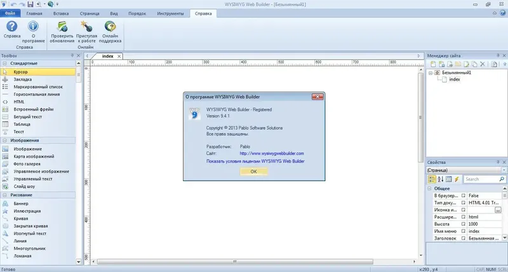Select the Горизонтальная линия tool
The width and height of the screenshot is (508, 272).
(37, 94)
